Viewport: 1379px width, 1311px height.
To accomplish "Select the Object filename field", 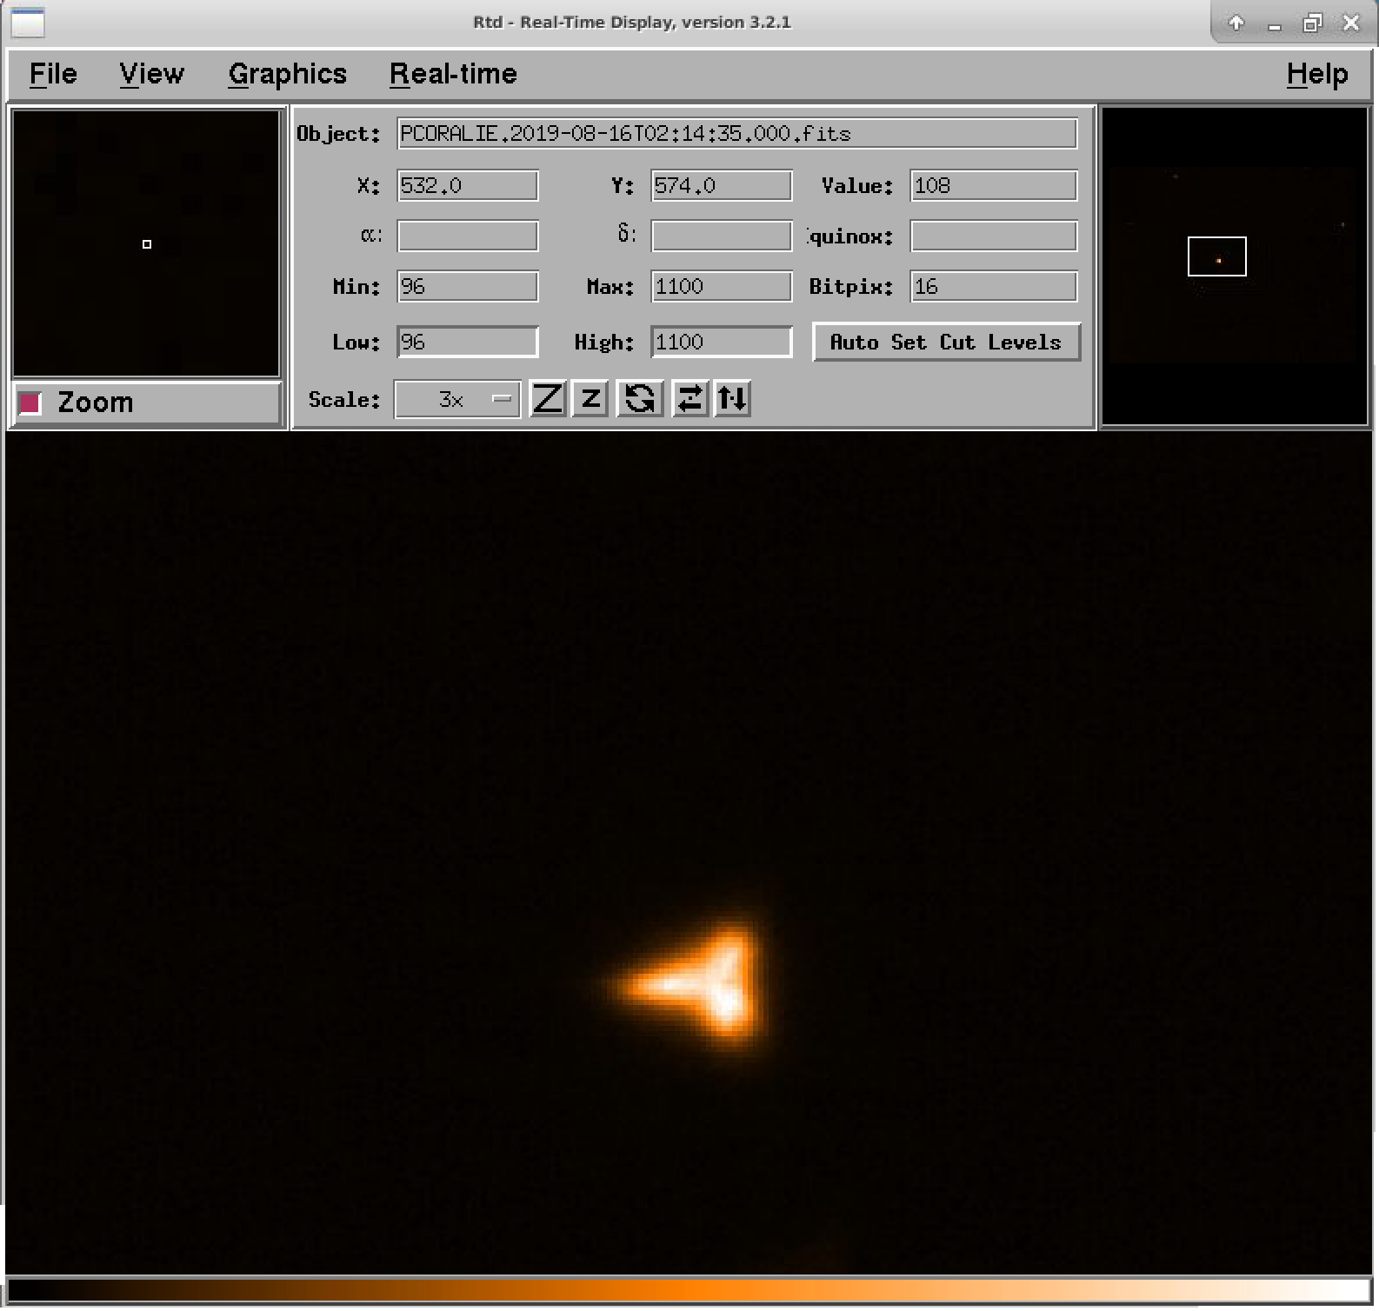I will [x=736, y=134].
